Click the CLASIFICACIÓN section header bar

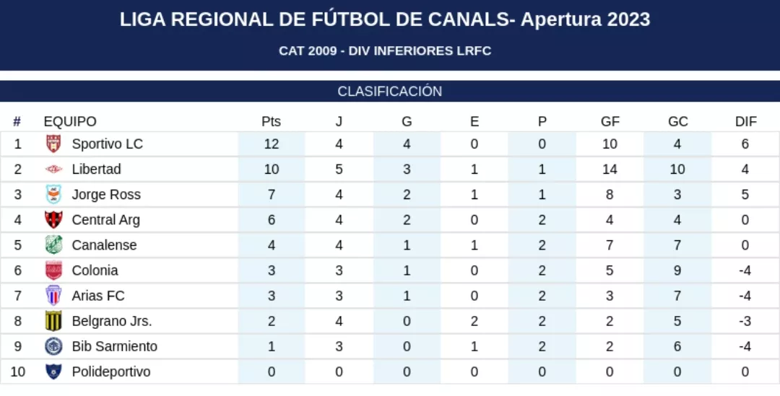click(x=390, y=92)
